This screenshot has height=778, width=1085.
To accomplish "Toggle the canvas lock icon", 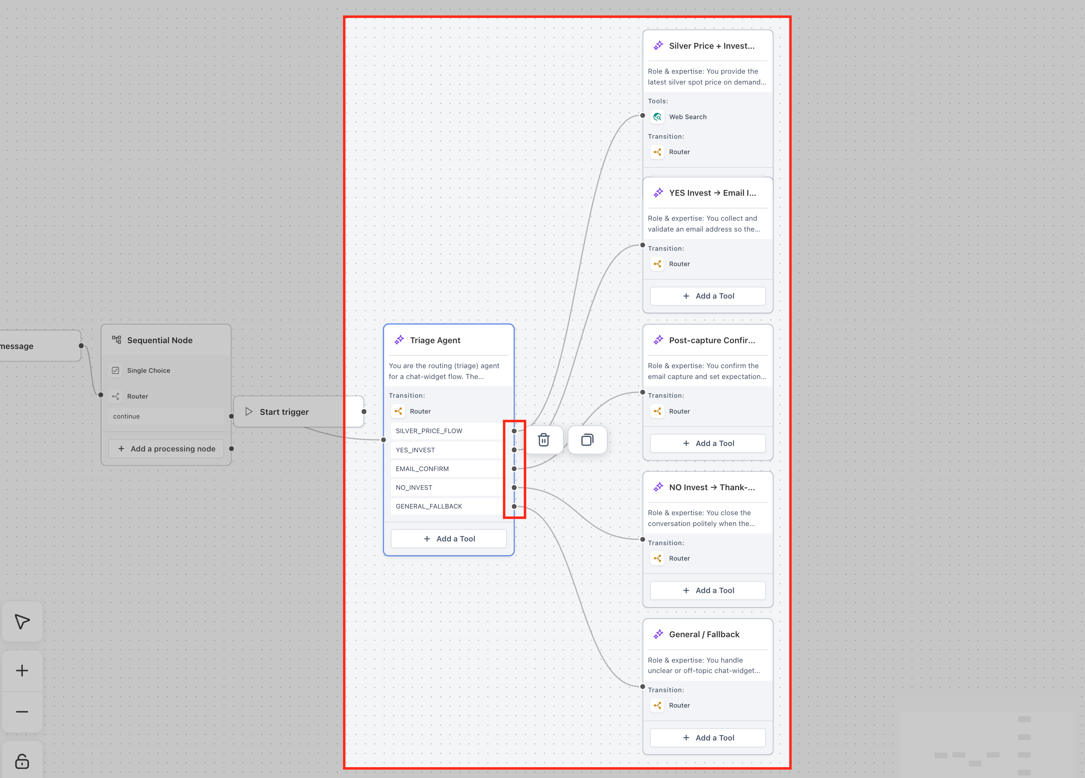I will click(x=22, y=761).
